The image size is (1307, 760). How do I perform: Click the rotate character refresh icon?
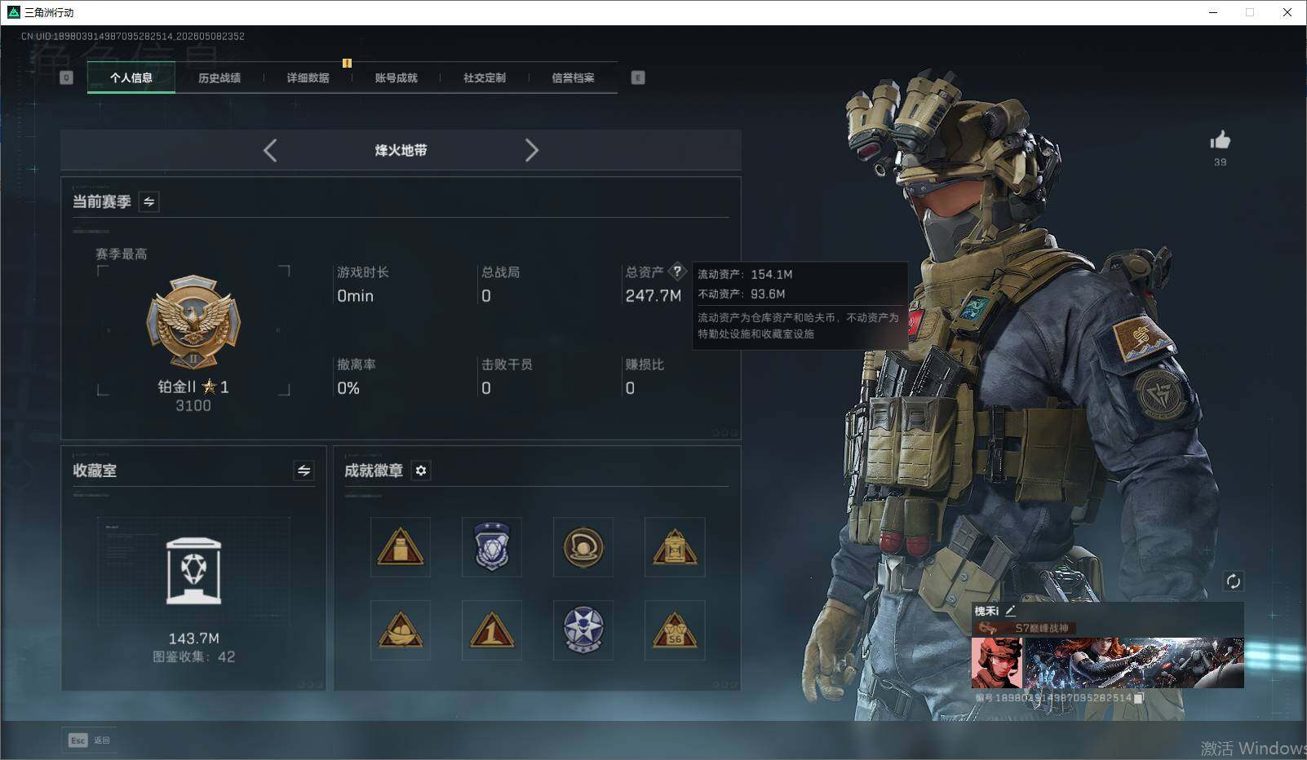pyautogui.click(x=1233, y=581)
